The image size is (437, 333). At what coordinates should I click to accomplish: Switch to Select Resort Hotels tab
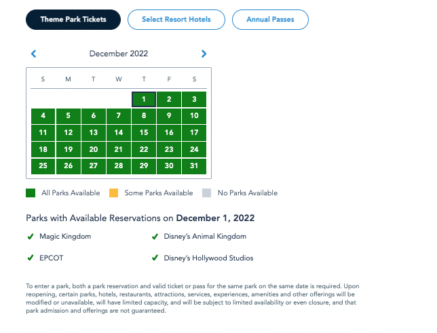[x=176, y=20]
